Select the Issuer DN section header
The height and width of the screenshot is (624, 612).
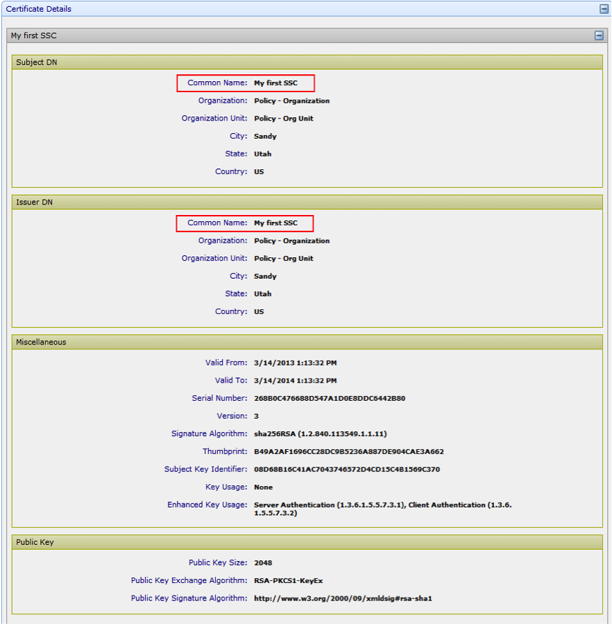coord(34,202)
